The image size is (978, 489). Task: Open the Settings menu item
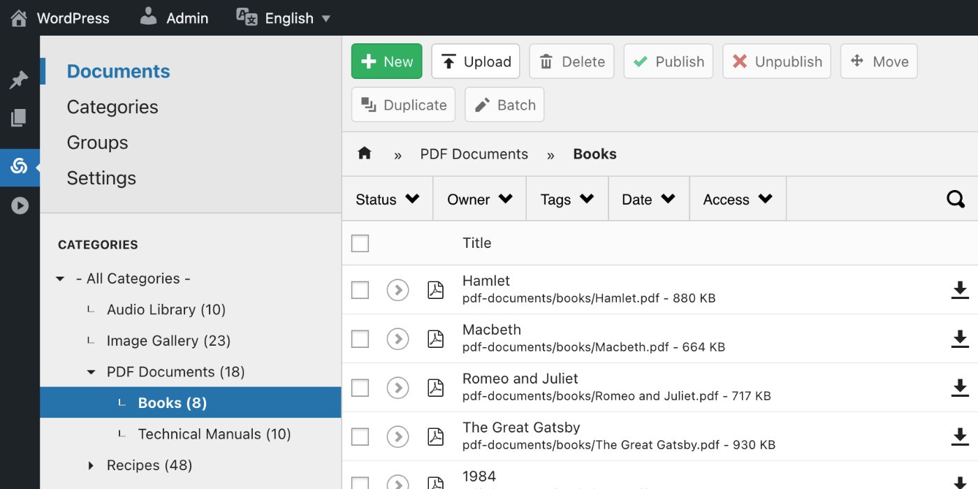(101, 178)
